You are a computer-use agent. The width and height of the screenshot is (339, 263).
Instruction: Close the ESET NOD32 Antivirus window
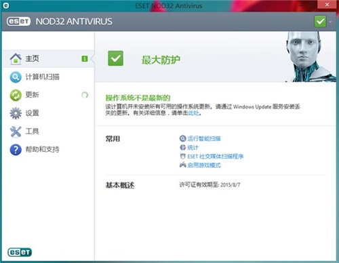(x=327, y=5)
